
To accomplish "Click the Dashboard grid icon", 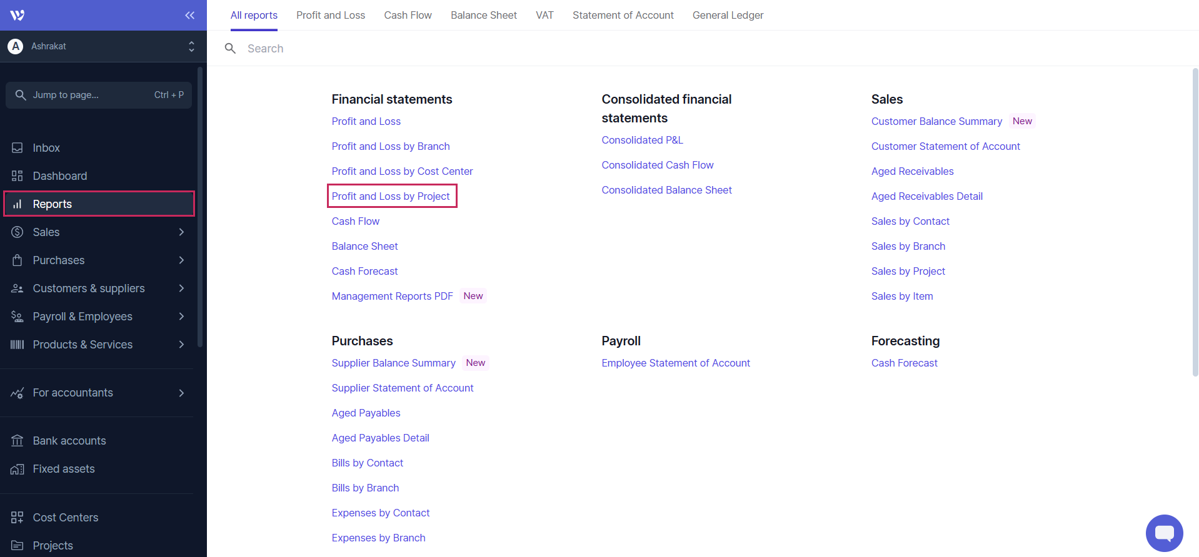I will click(18, 176).
